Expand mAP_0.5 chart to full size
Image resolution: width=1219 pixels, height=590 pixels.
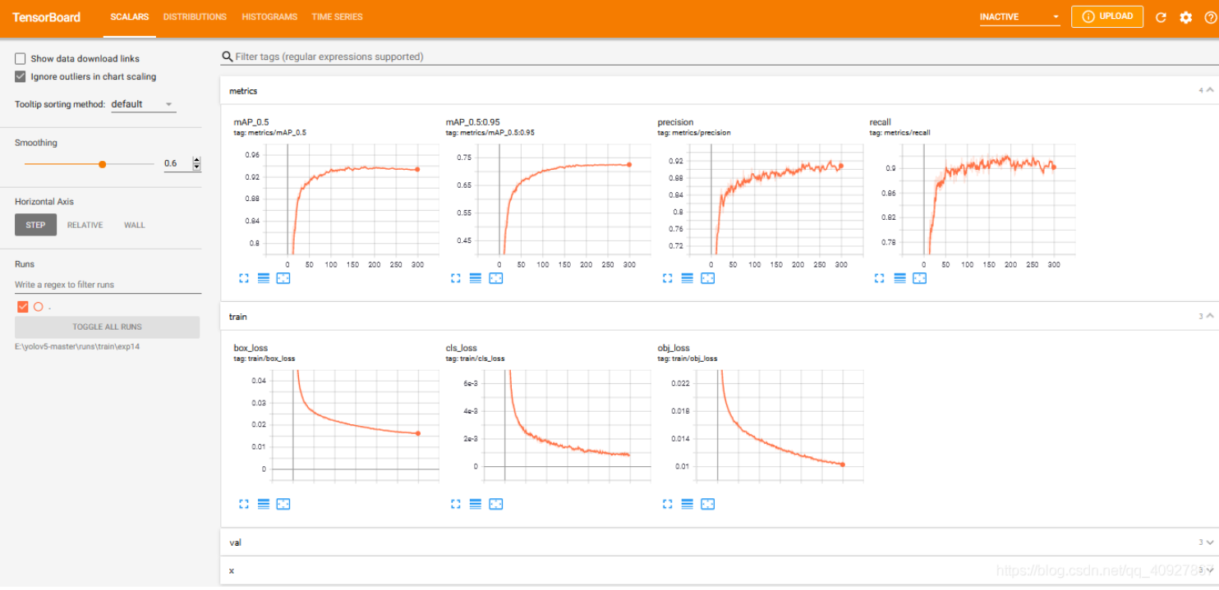coord(243,278)
